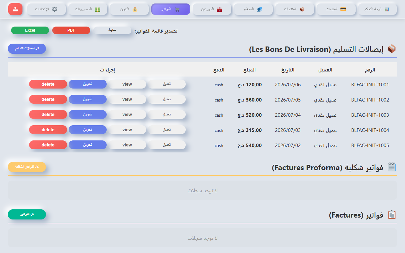The width and height of the screenshot is (405, 253).
Task: Click the amount 560,00 د.ج cell
Action: click(x=250, y=100)
